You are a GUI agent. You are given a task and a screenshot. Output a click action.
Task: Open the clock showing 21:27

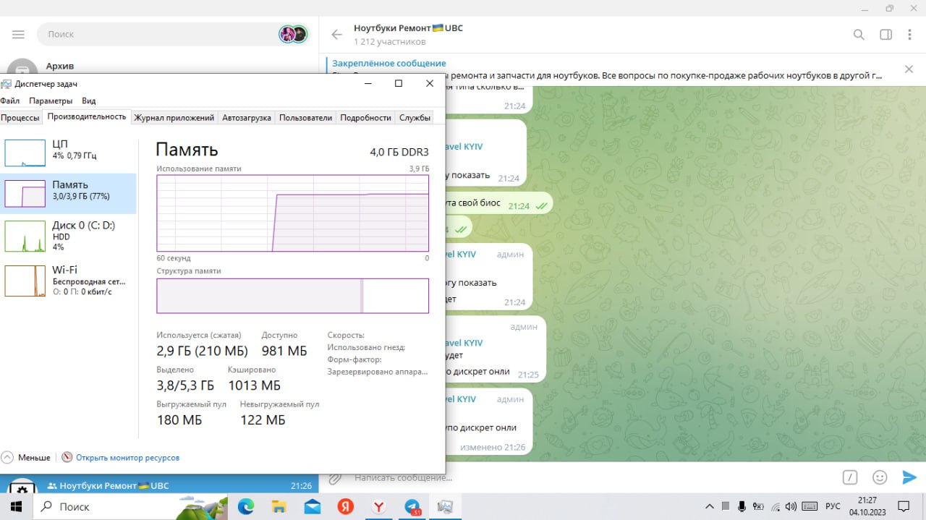867,506
